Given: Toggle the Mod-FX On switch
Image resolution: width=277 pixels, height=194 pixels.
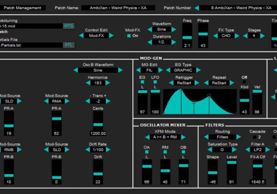Looking at the screenshot, I should pyautogui.click(x=129, y=36).
